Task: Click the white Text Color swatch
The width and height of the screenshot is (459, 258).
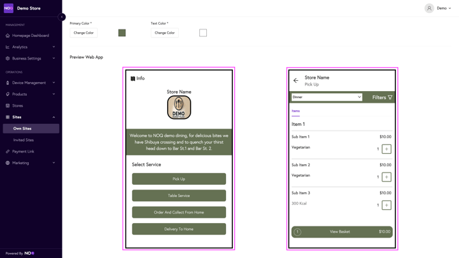Action: (203, 33)
